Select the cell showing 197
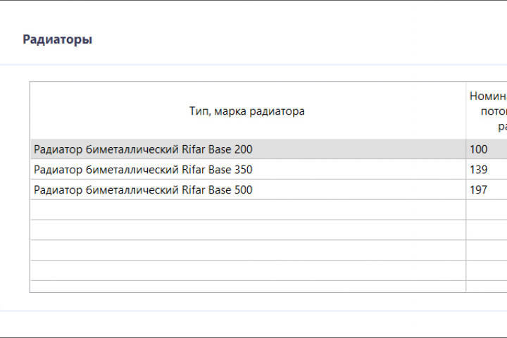Screen dimensions: 507x338 click(487, 189)
